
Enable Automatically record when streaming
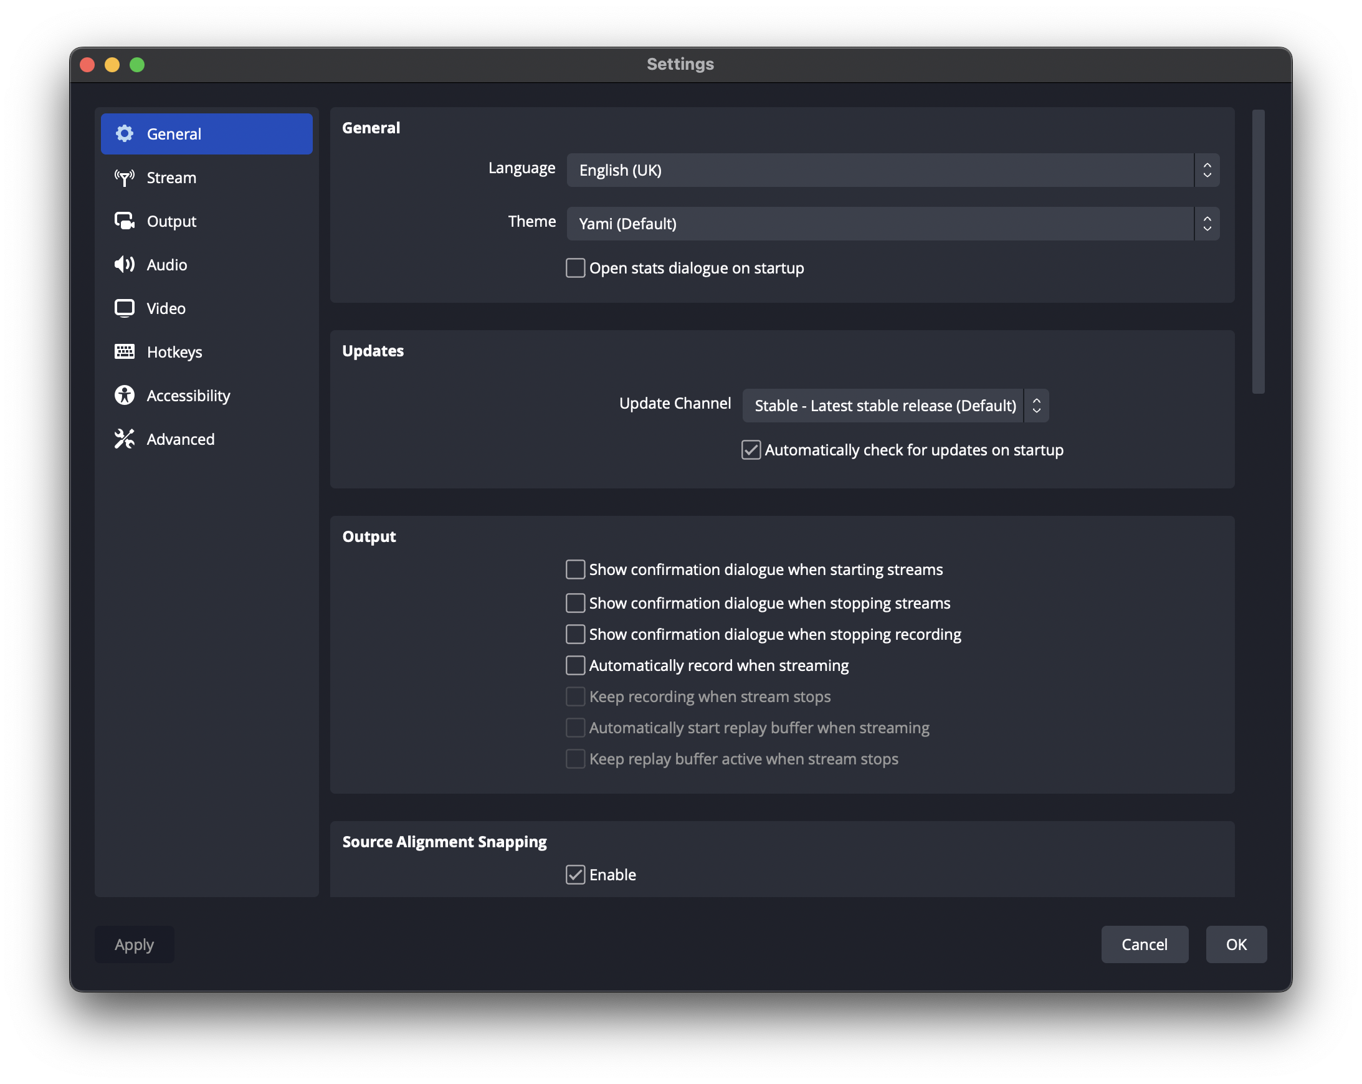575,666
